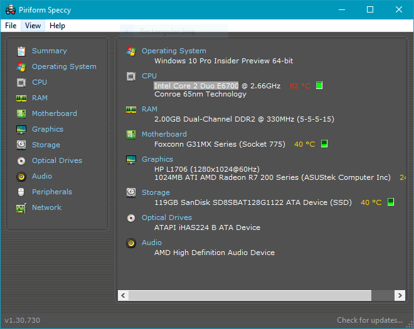Click the motherboard temperature indicator box
Viewport: 414px width, 329px height.
pos(324,144)
